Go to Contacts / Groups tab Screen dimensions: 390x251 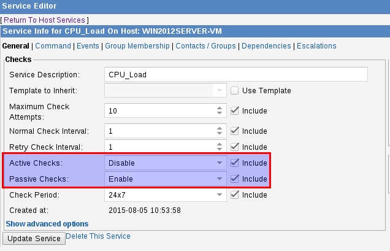pyautogui.click(x=207, y=46)
